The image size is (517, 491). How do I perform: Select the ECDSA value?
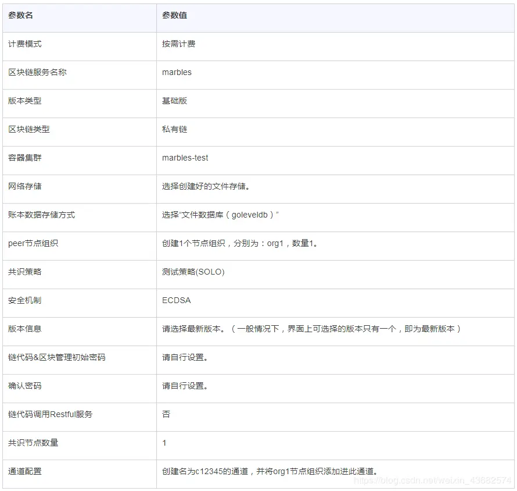pyautogui.click(x=177, y=300)
